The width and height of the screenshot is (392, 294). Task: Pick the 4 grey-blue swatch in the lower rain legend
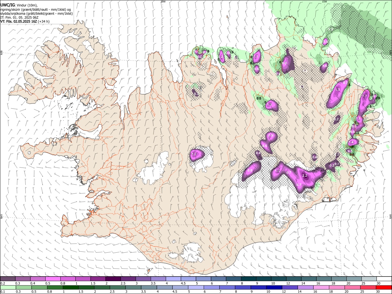click(x=164, y=287)
